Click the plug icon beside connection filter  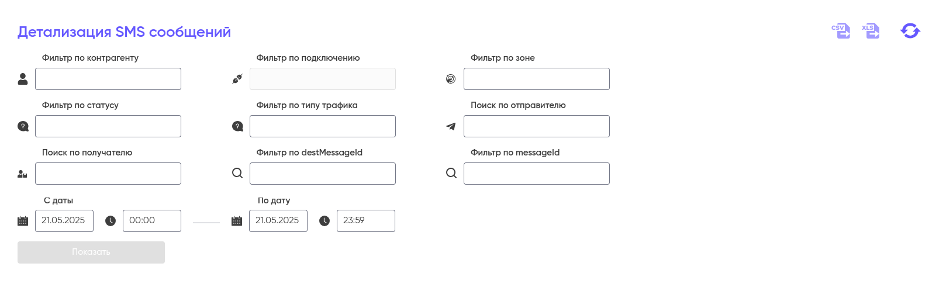237,79
